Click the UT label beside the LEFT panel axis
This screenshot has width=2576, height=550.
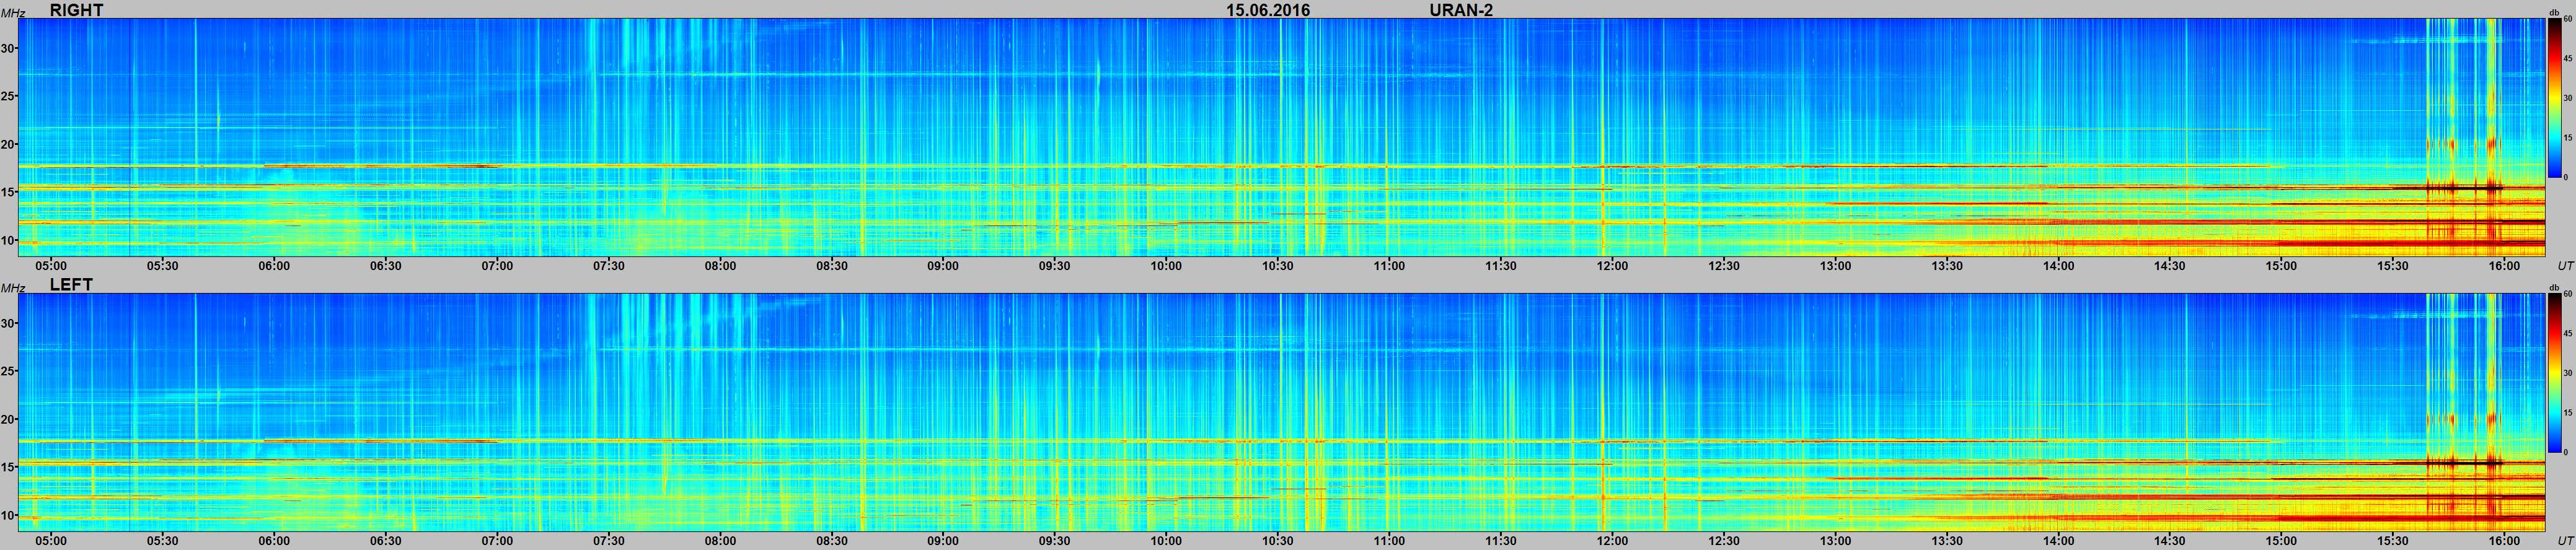click(x=2565, y=541)
